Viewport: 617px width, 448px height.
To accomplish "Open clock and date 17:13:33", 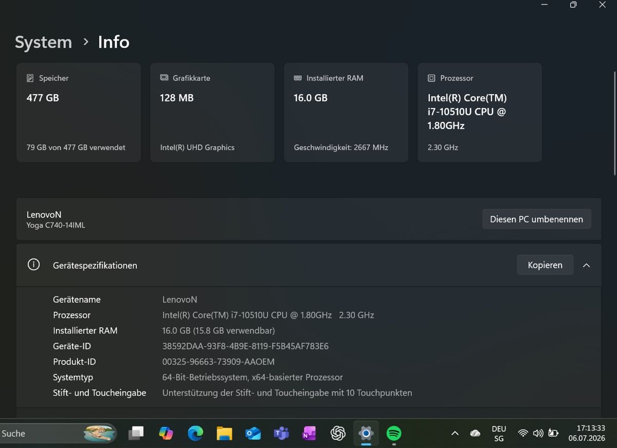I will [587, 433].
